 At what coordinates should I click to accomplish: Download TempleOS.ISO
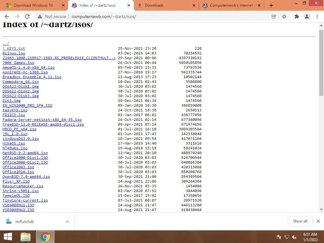point(16,196)
